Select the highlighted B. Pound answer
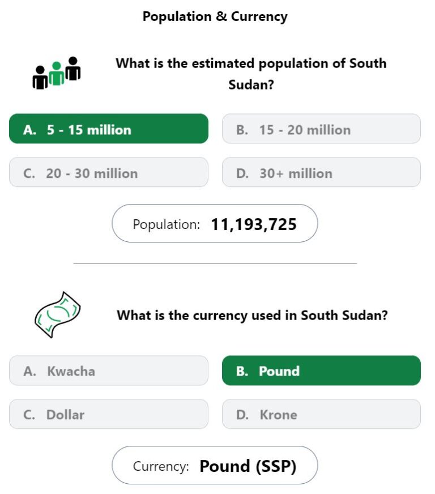Image resolution: width=435 pixels, height=494 pixels. 321,370
